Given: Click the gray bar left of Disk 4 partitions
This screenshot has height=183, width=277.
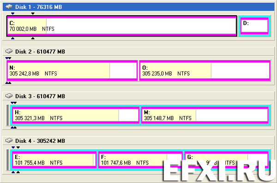Looking at the screenshot, I should tap(7, 160).
